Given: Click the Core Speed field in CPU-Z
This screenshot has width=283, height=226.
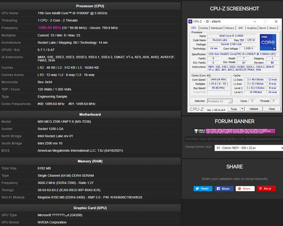Looking at the screenshot, I should pos(218,79).
